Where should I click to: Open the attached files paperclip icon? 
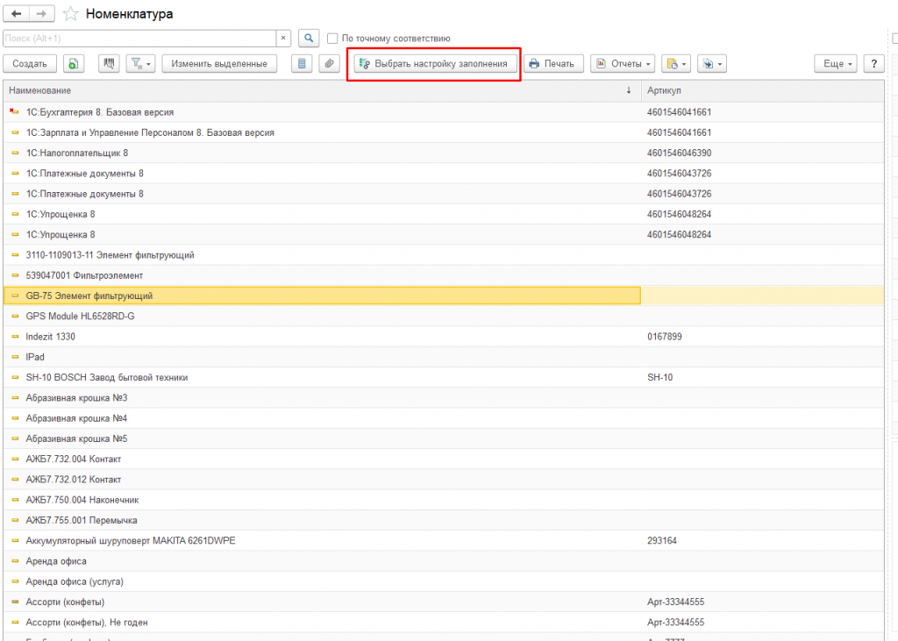[x=329, y=64]
